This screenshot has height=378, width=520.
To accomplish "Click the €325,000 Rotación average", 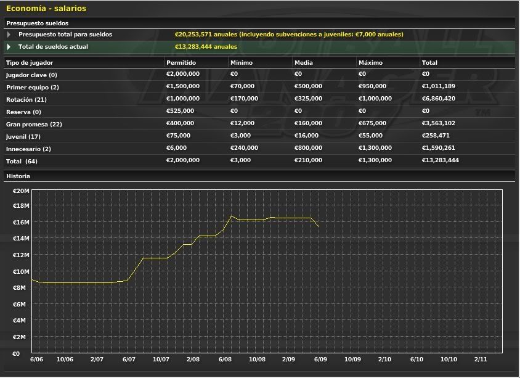I will pos(308,99).
